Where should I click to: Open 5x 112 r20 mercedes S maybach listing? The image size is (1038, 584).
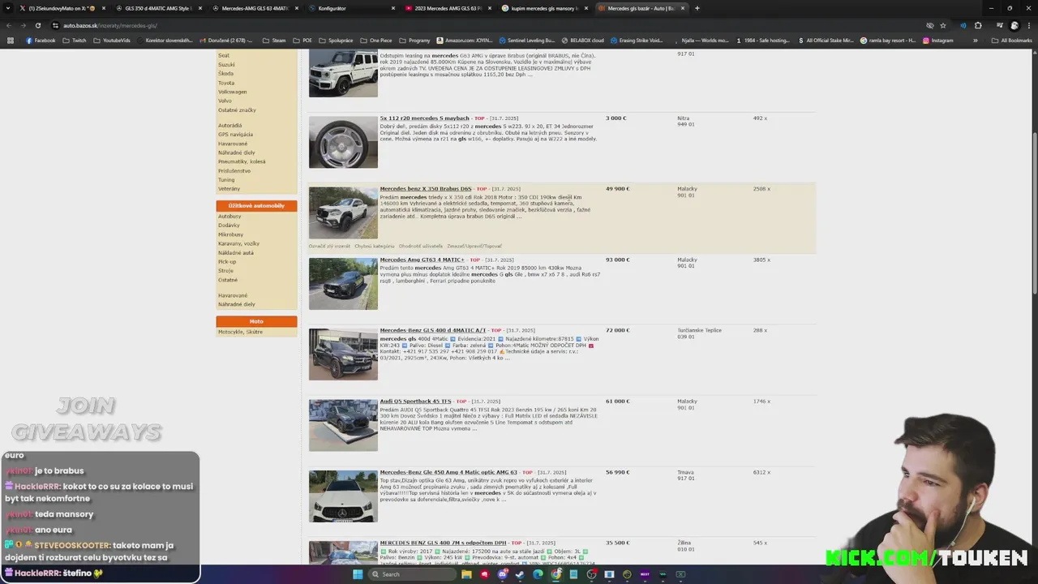(425, 118)
